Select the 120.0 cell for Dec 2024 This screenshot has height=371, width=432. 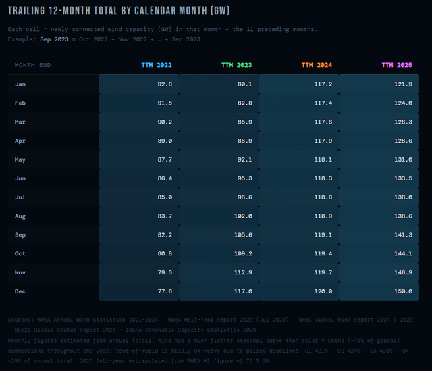pyautogui.click(x=321, y=291)
